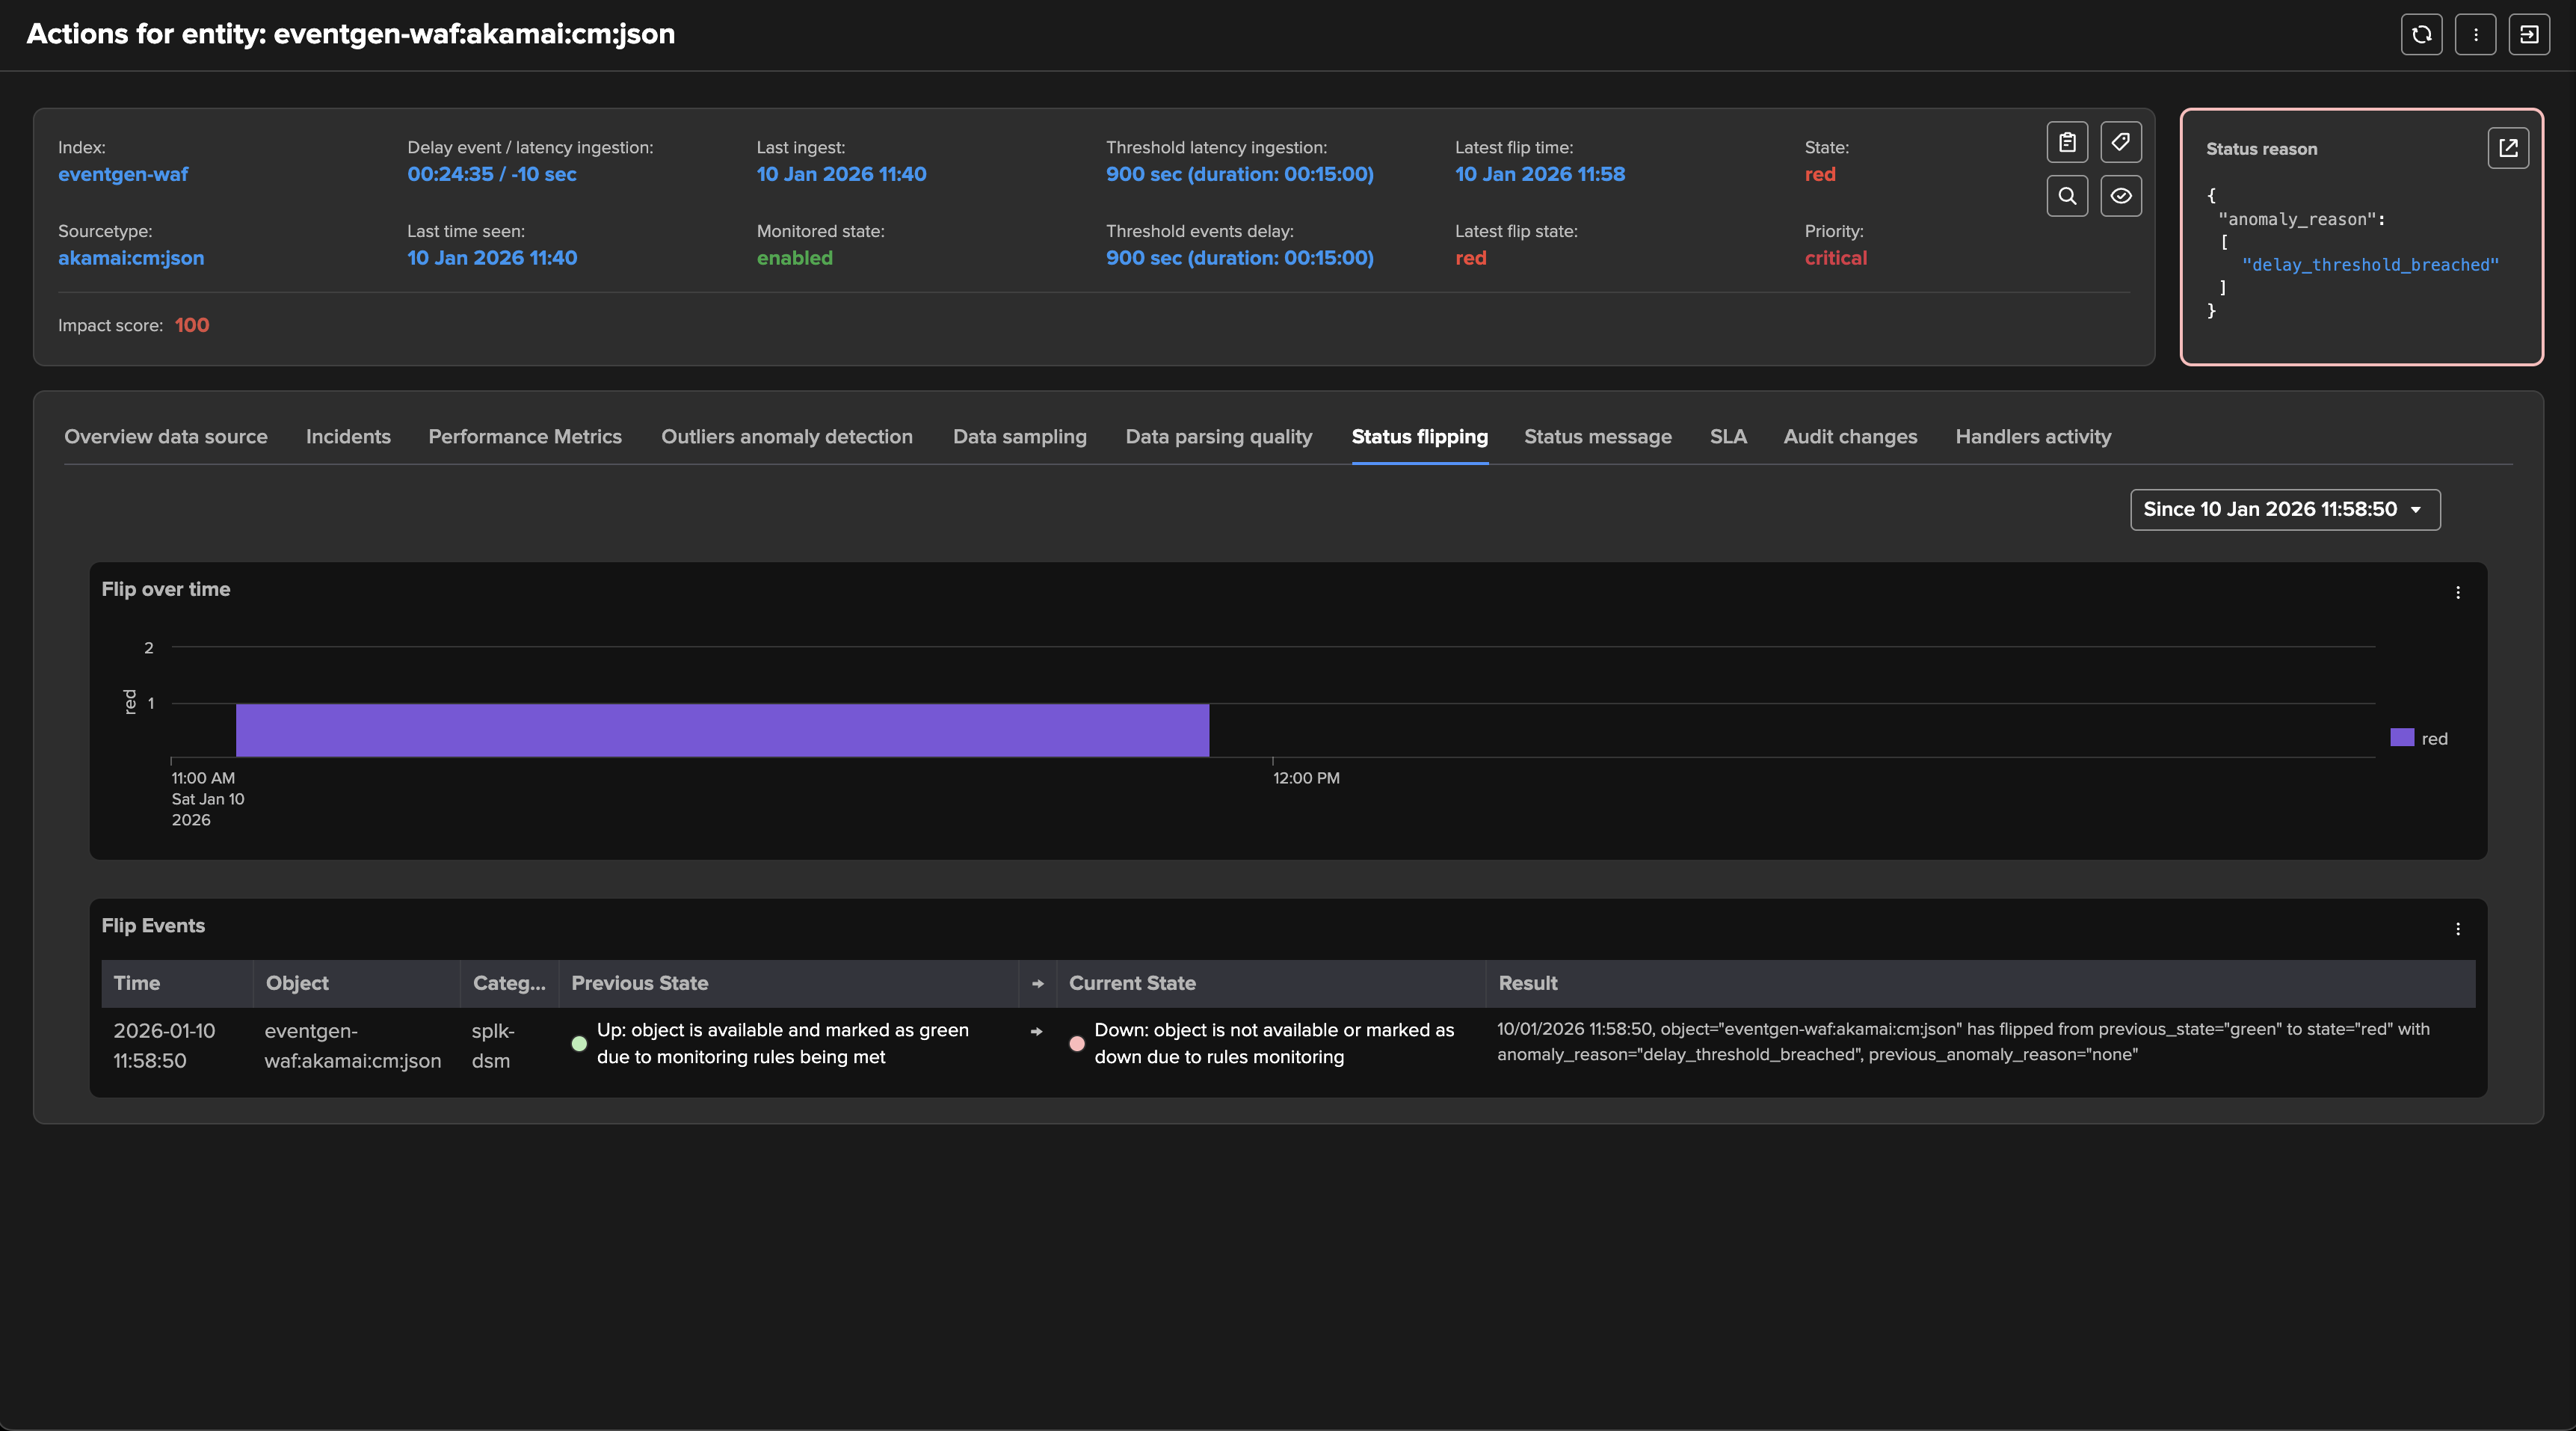The image size is (2576, 1431).
Task: Click the eventgen-waf index link
Action: [x=123, y=174]
